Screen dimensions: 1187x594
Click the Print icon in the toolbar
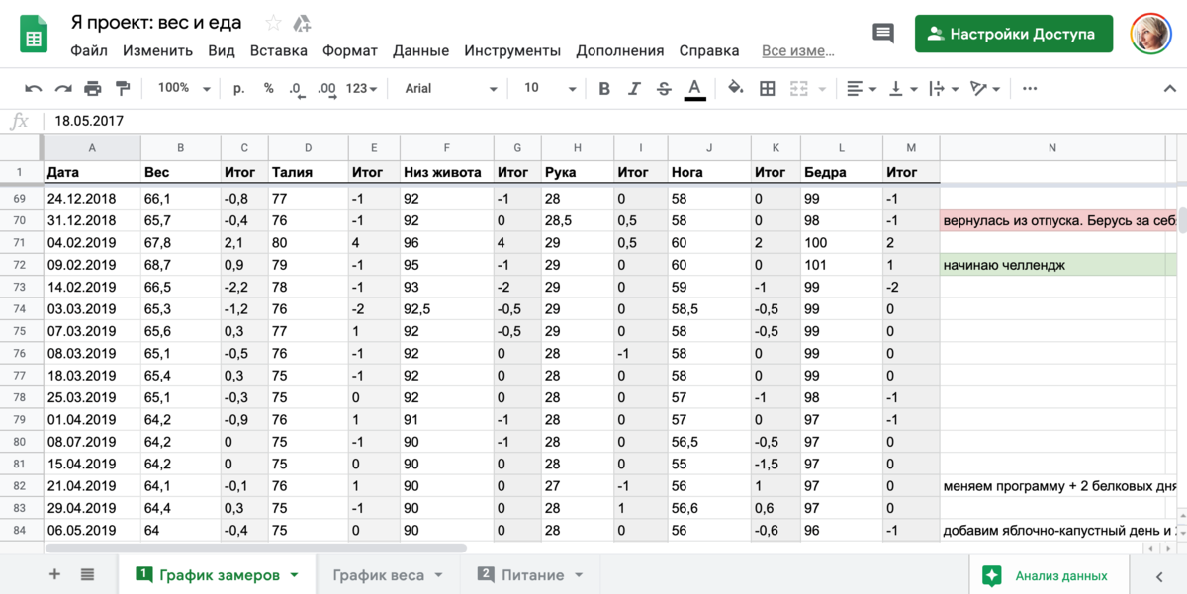[x=93, y=88]
